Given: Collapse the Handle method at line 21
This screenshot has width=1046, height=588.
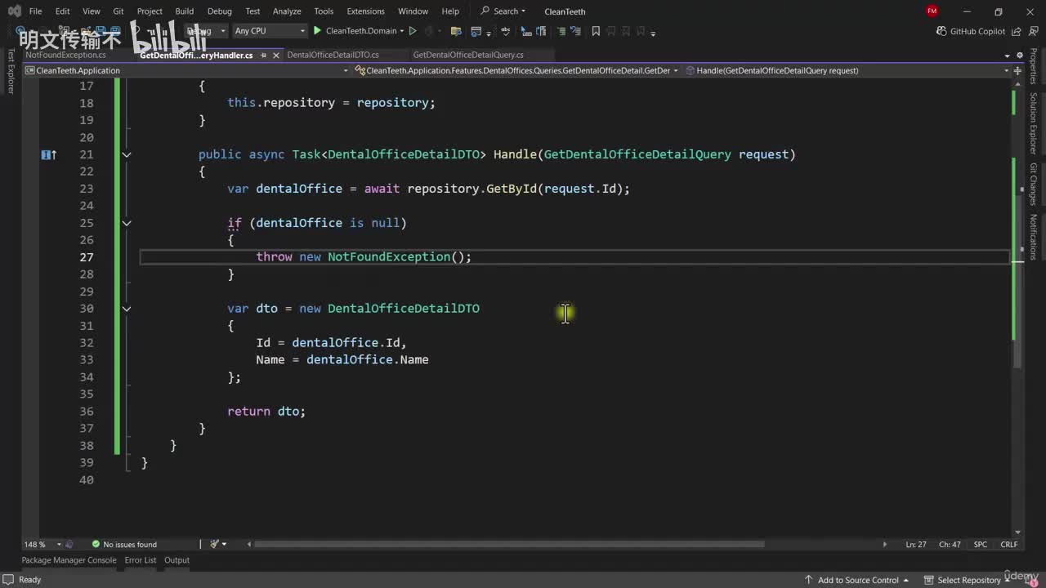Looking at the screenshot, I should click(127, 154).
